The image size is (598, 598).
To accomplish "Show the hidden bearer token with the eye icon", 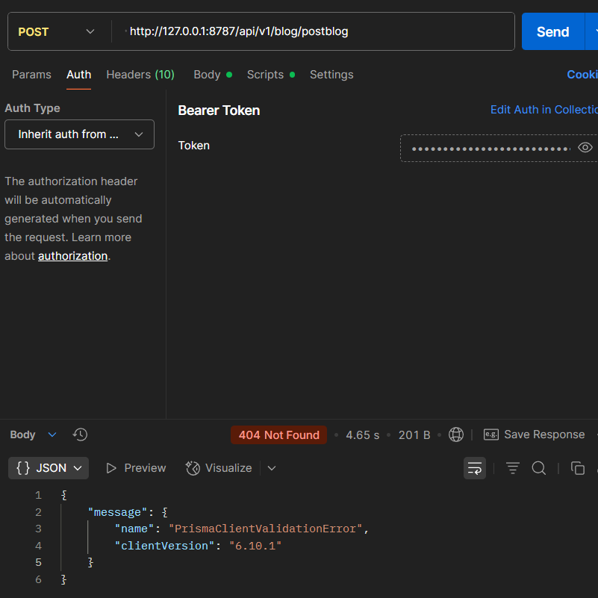I will pyautogui.click(x=585, y=148).
